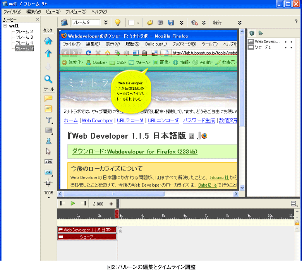This screenshot has width=302, height=271.
Task: Click the ダウンロード:Webdeveloper for Firefox link
Action: (135, 152)
